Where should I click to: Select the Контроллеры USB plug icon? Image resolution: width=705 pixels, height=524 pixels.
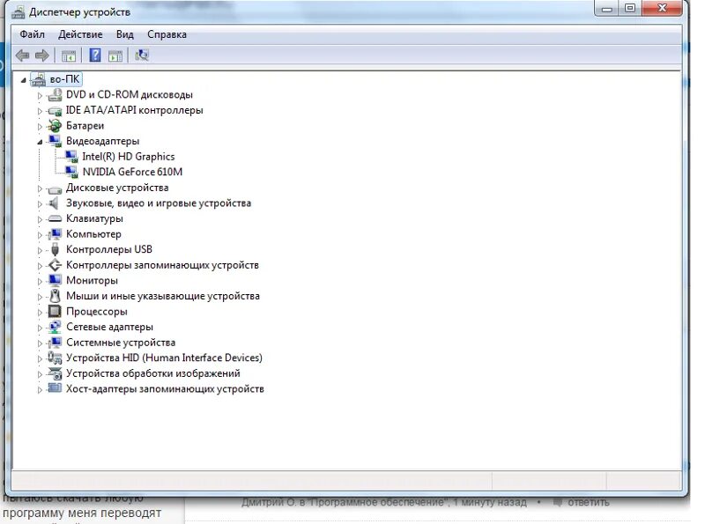[x=55, y=249]
